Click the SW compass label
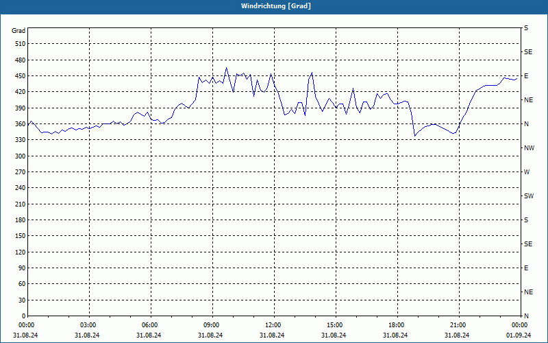 [529, 196]
